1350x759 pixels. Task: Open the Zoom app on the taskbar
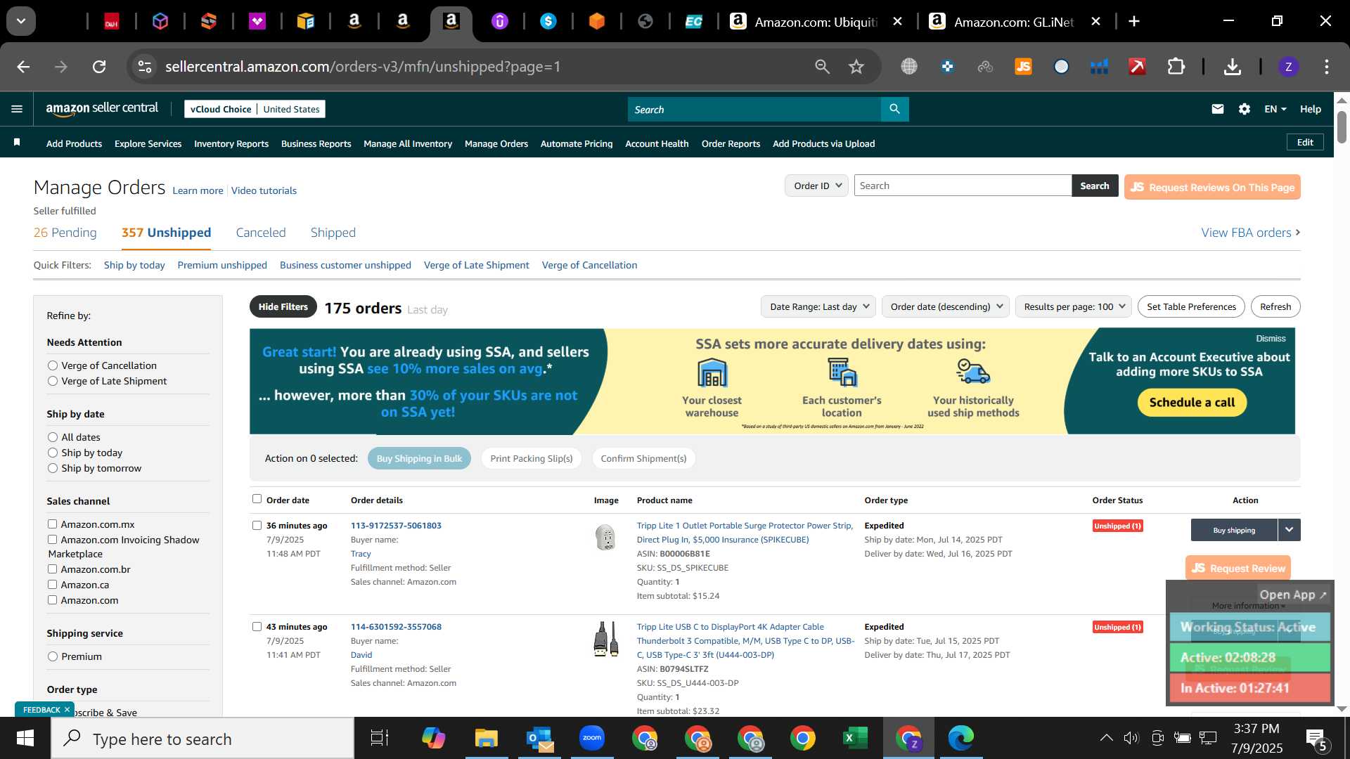[592, 738]
